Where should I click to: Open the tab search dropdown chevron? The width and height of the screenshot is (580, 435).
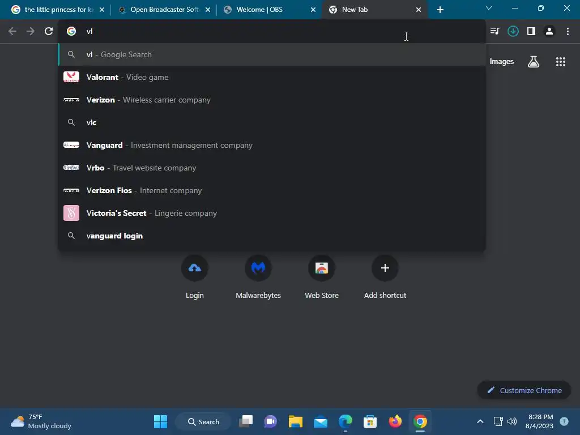point(489,8)
